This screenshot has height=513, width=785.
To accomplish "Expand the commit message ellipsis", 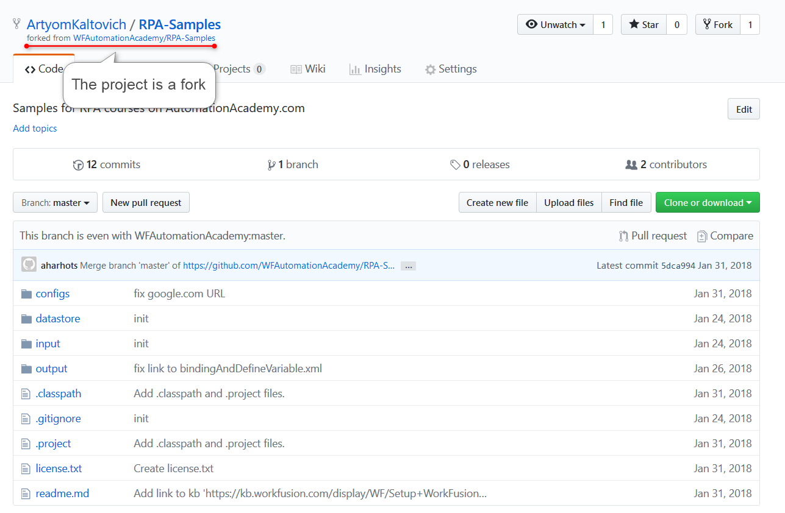I will (x=408, y=266).
